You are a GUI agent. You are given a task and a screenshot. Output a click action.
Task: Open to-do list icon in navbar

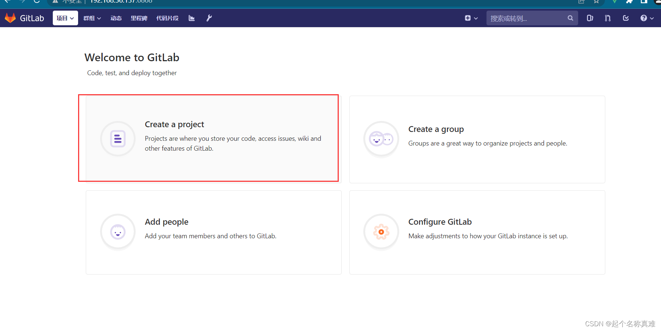tap(626, 18)
